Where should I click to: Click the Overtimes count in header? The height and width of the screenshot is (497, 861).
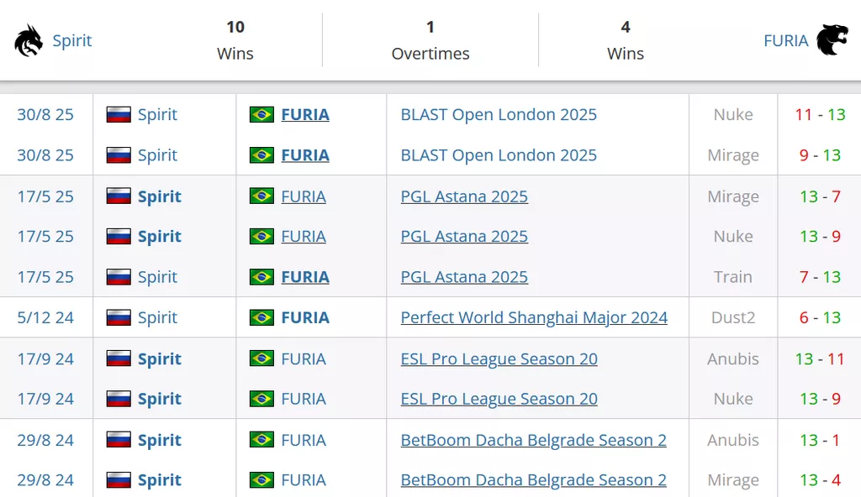pos(430,28)
